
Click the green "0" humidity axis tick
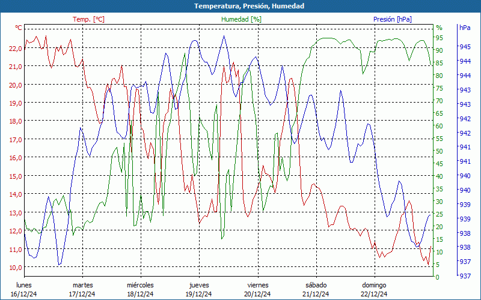click(438, 277)
